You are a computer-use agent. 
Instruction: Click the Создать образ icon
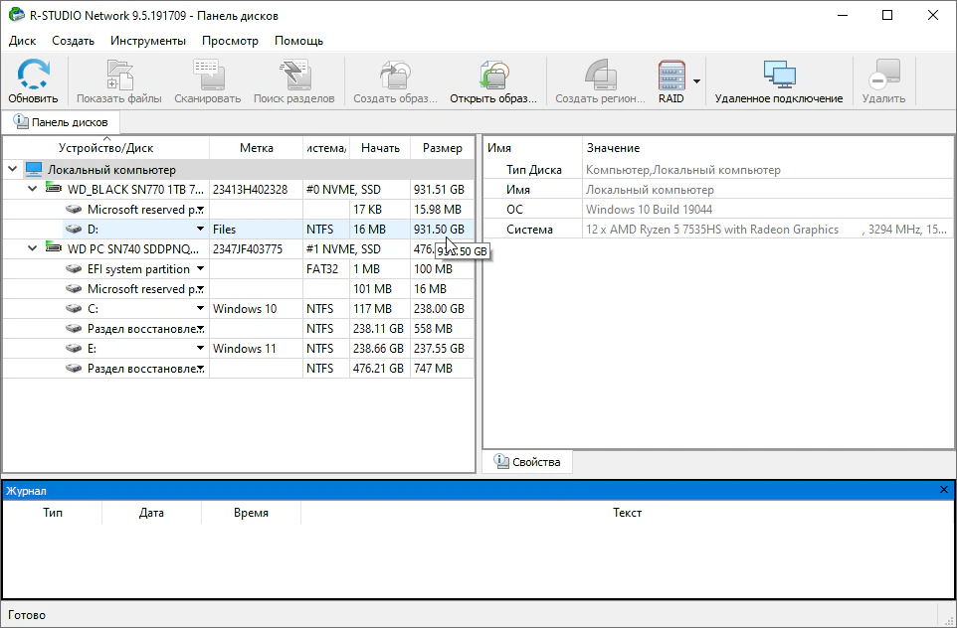click(395, 77)
